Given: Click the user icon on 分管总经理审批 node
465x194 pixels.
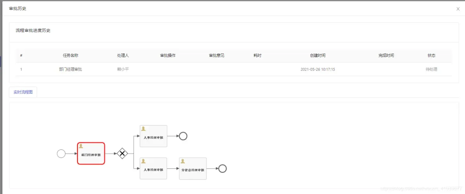Looking at the screenshot, I should (183, 161).
